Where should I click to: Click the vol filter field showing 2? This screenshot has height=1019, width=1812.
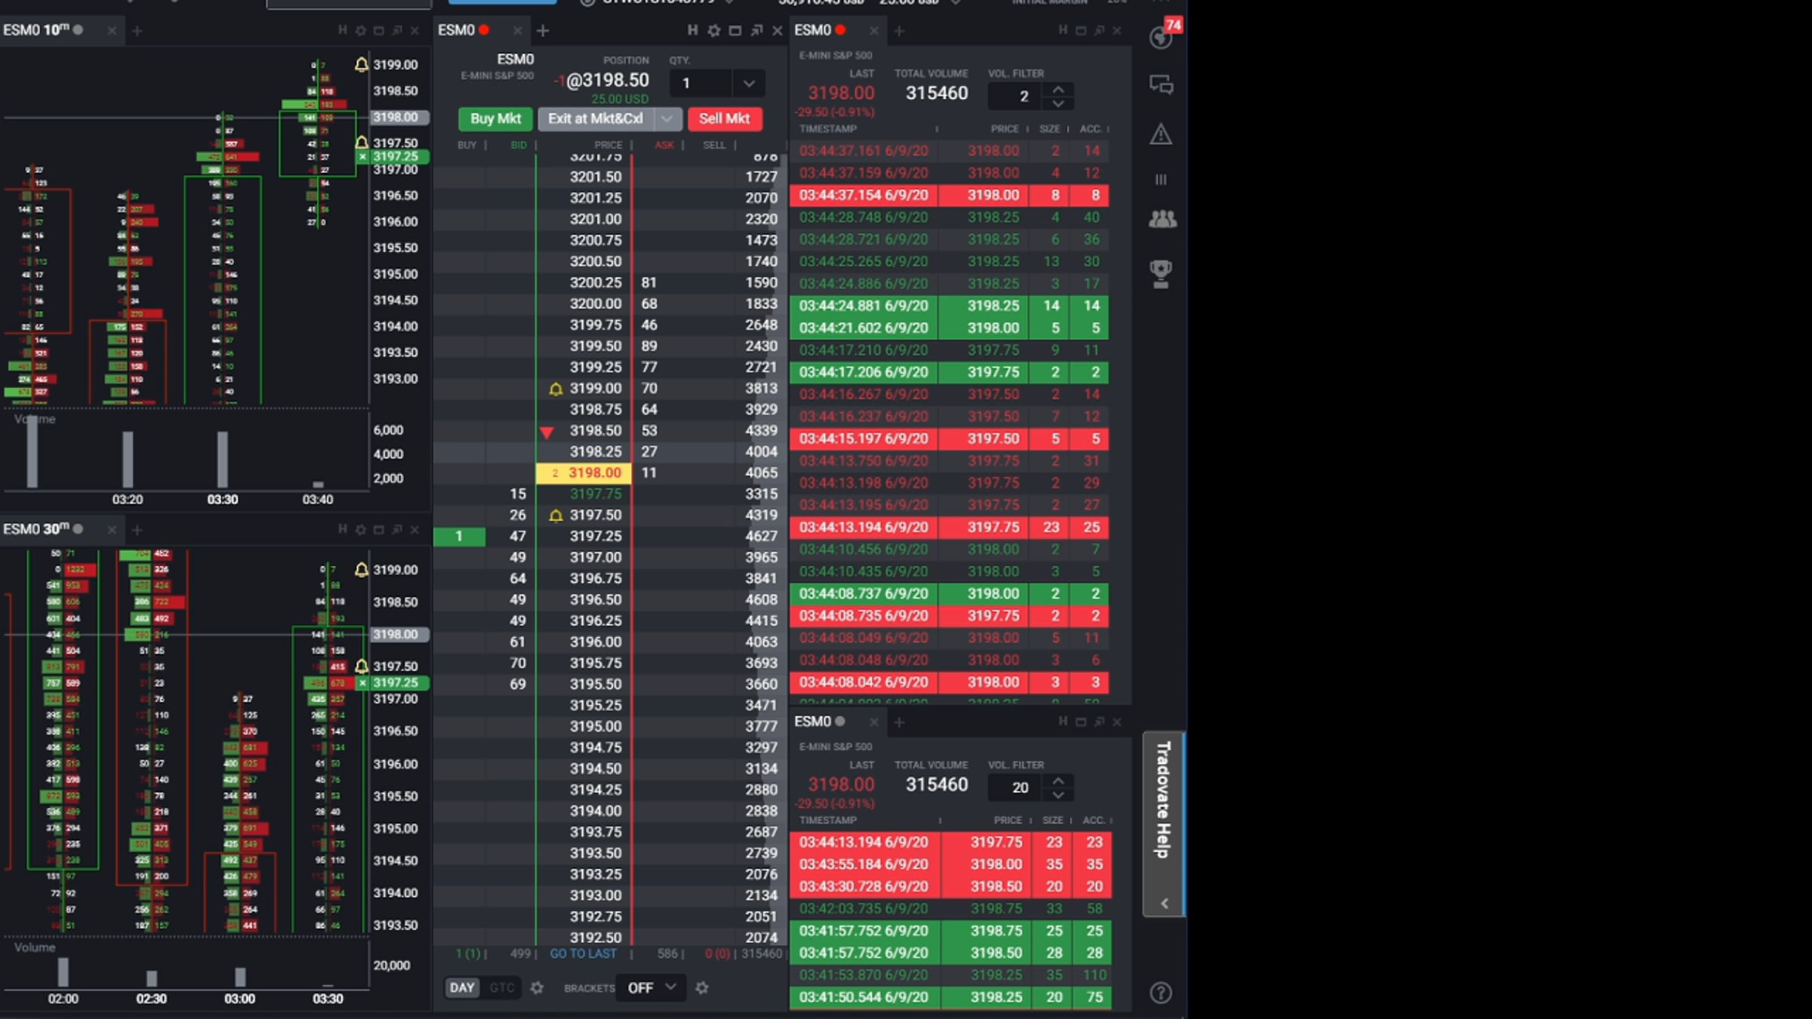click(1017, 96)
